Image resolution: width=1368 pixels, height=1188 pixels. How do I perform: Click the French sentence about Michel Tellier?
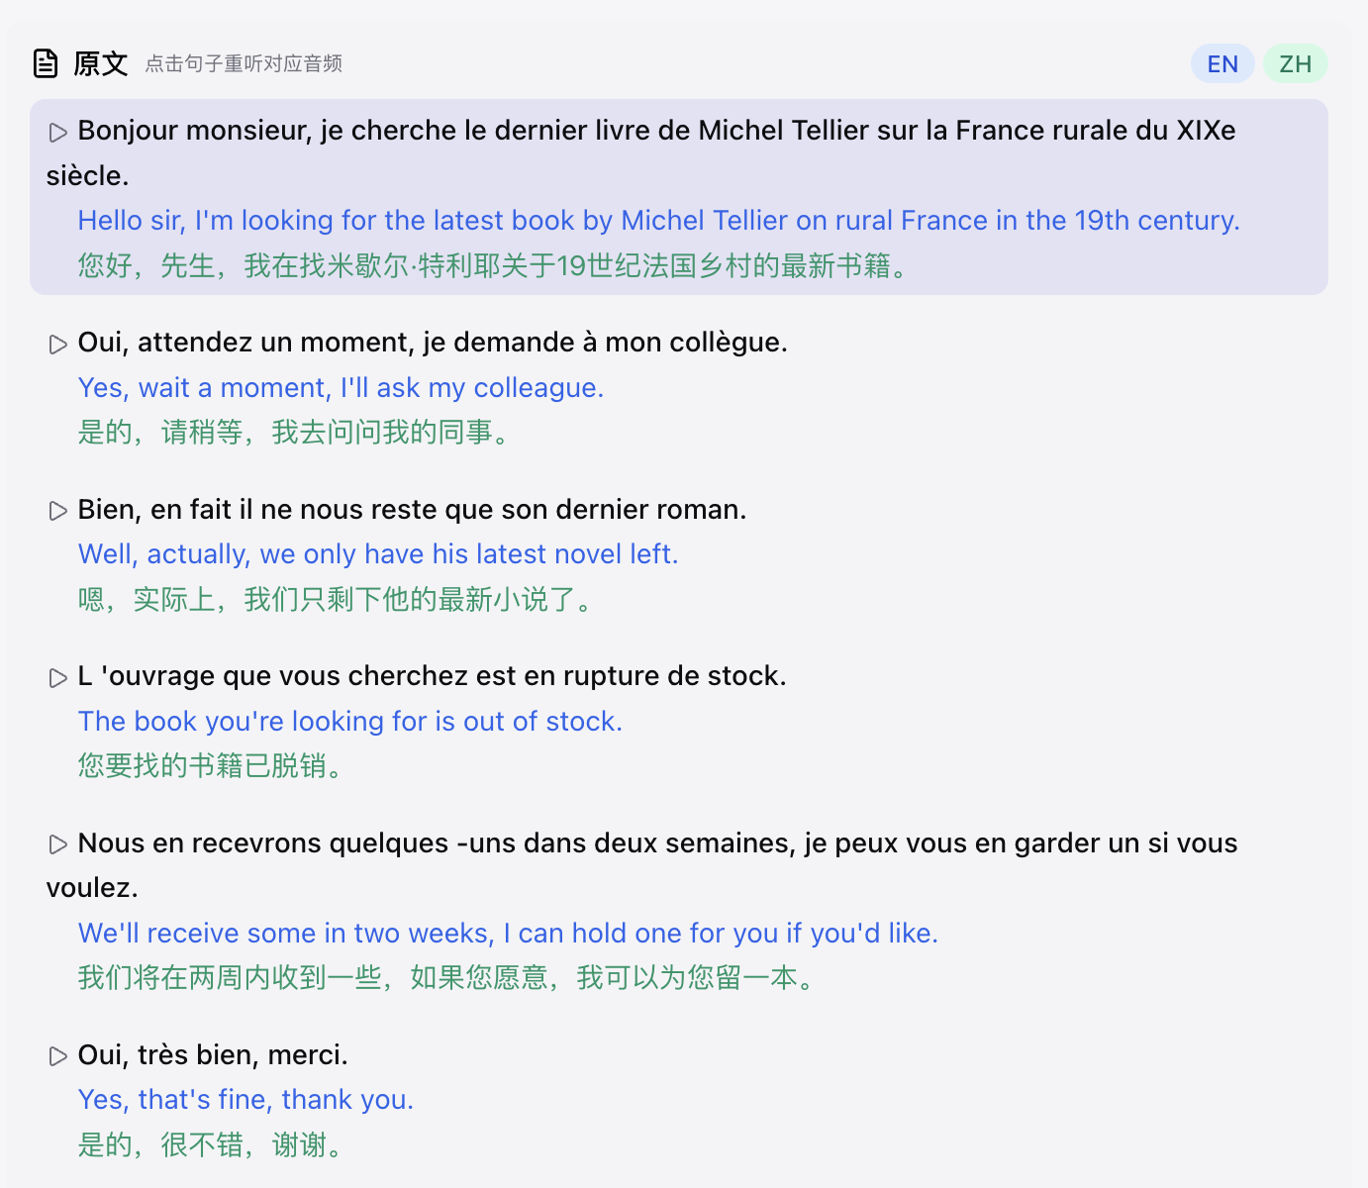click(655, 131)
